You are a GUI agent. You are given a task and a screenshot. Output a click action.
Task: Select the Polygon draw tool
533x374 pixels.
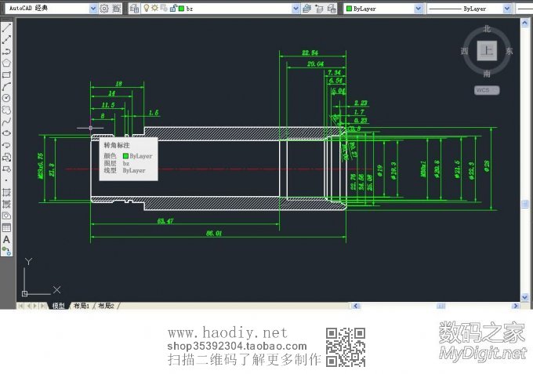pyautogui.click(x=6, y=63)
